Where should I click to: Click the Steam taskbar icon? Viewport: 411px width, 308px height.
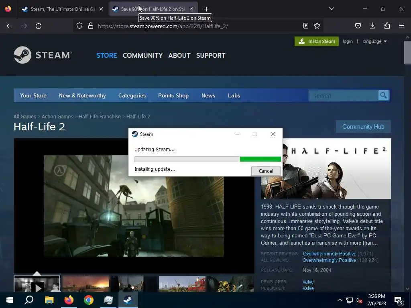click(128, 300)
